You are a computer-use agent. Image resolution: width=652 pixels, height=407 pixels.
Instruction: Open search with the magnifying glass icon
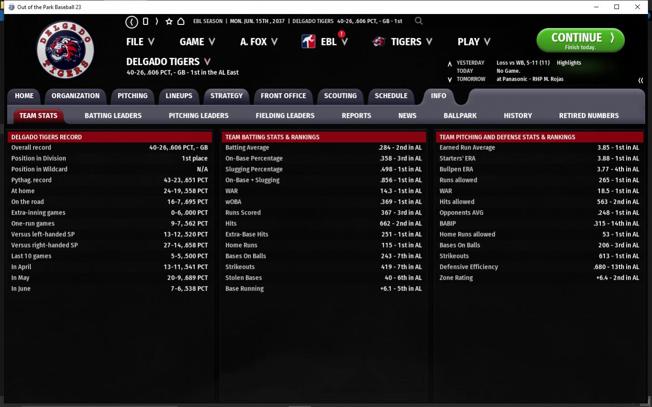(x=419, y=21)
